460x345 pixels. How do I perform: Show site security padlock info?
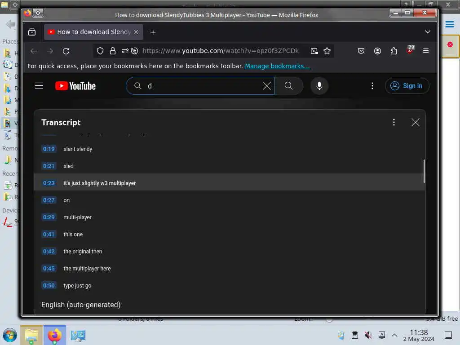(113, 51)
